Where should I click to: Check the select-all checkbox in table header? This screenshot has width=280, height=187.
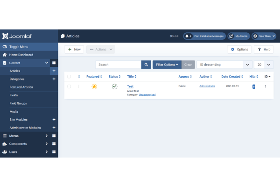point(69,76)
